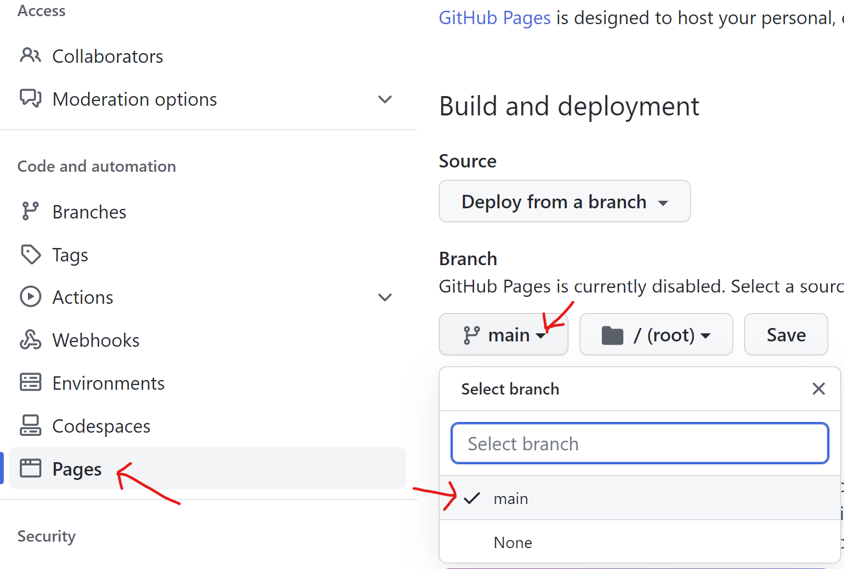Click the Security section heading

click(x=47, y=536)
